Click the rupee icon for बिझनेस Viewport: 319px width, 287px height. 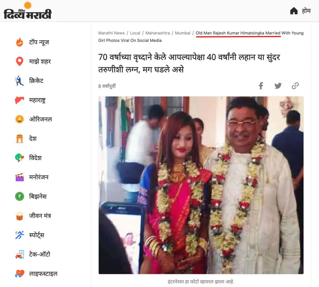[x=20, y=196]
